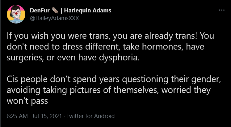Open the @HaileyAdamsXXX handle link
Viewport: 231px width, 127px height.
coord(54,18)
